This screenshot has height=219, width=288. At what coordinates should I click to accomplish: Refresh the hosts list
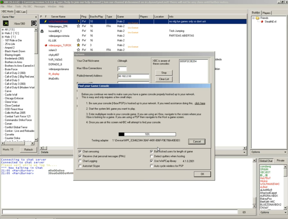point(29,150)
